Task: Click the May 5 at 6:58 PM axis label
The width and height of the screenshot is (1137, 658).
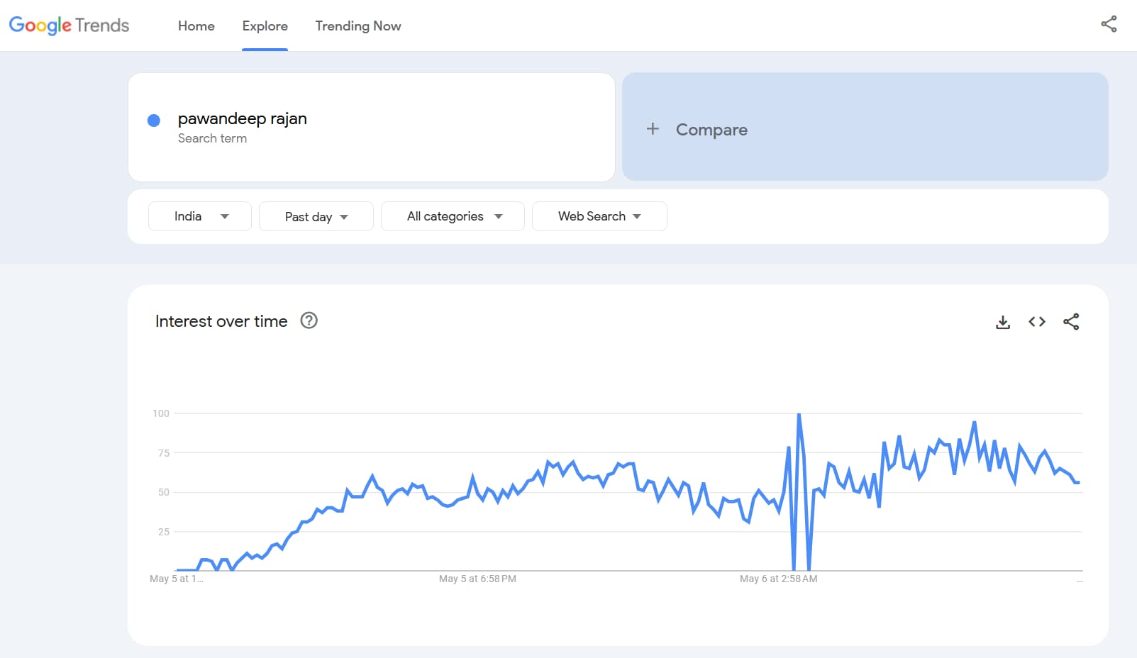Action: click(477, 579)
